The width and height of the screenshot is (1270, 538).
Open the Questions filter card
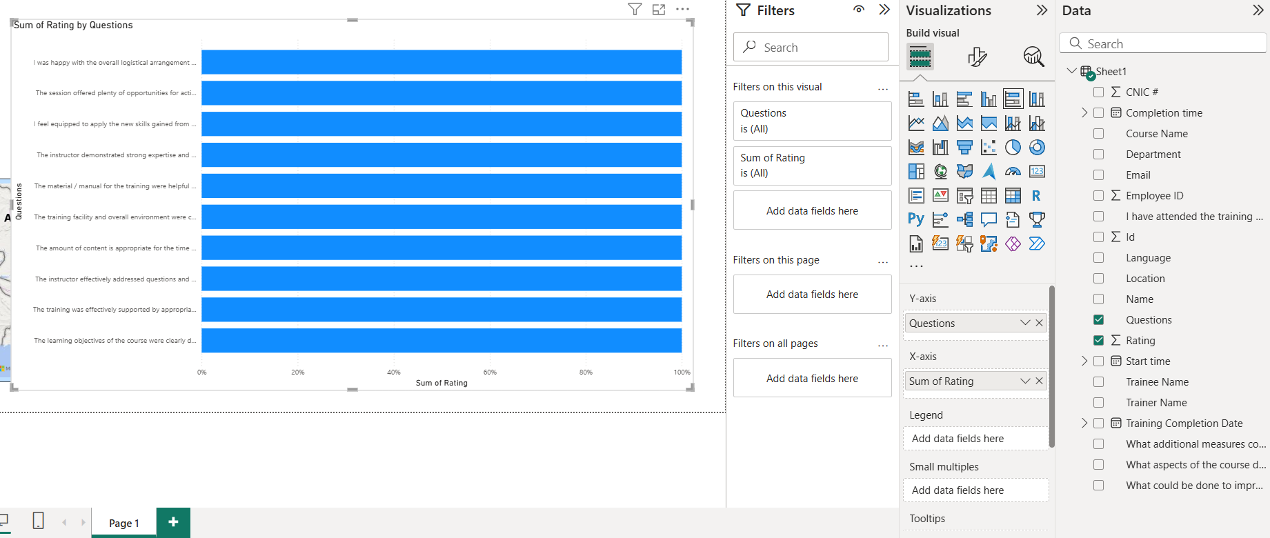click(813, 121)
